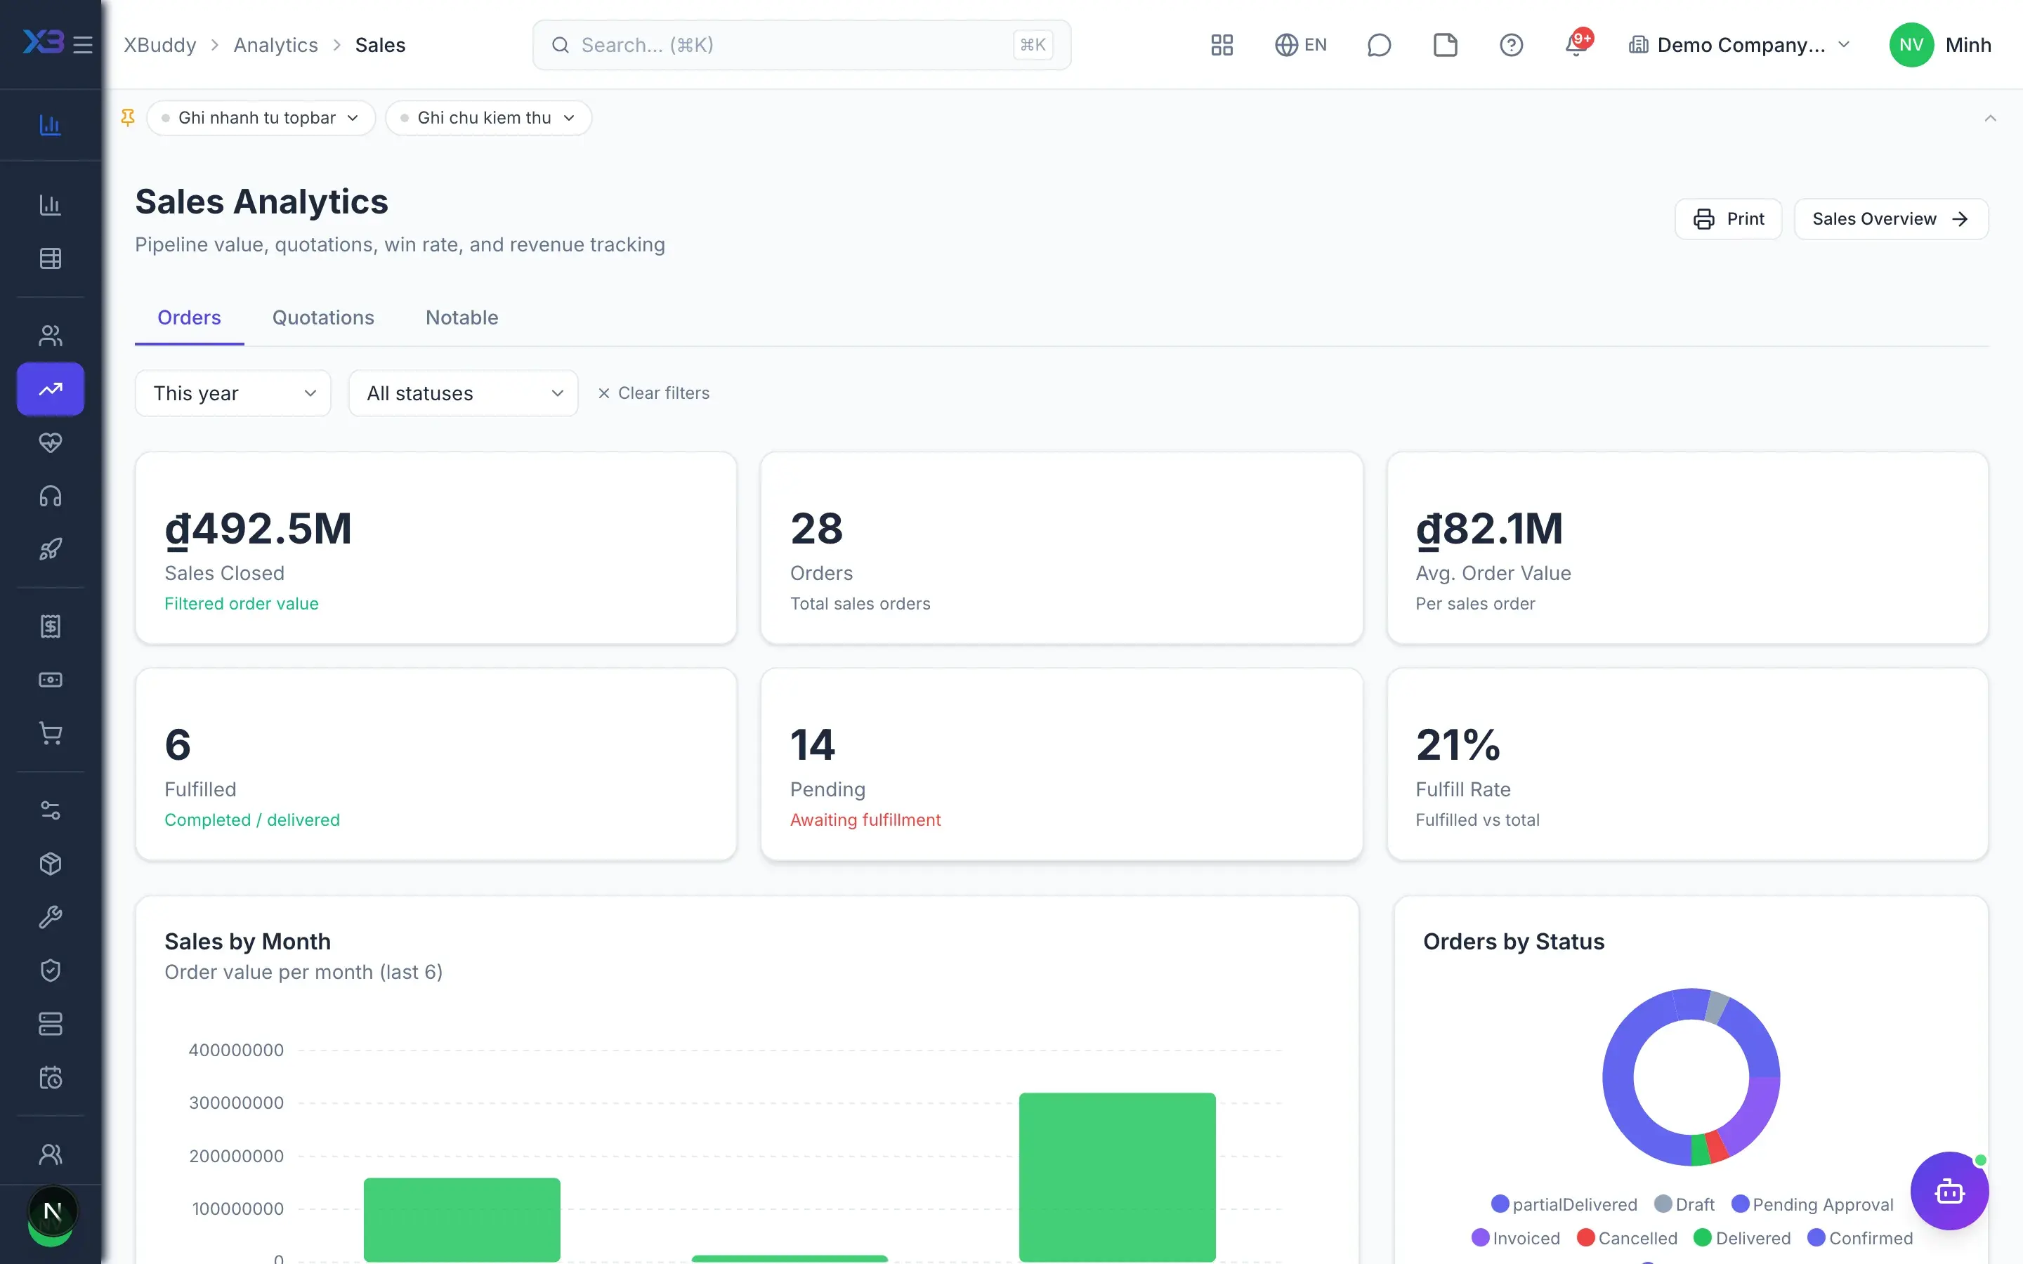Select the active trending-up analytics sidebar icon
The height and width of the screenshot is (1264, 2023).
pos(50,389)
